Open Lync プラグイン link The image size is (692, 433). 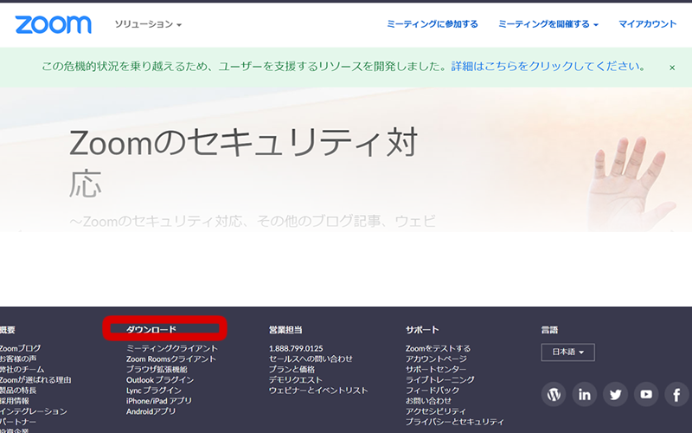pyautogui.click(x=154, y=391)
